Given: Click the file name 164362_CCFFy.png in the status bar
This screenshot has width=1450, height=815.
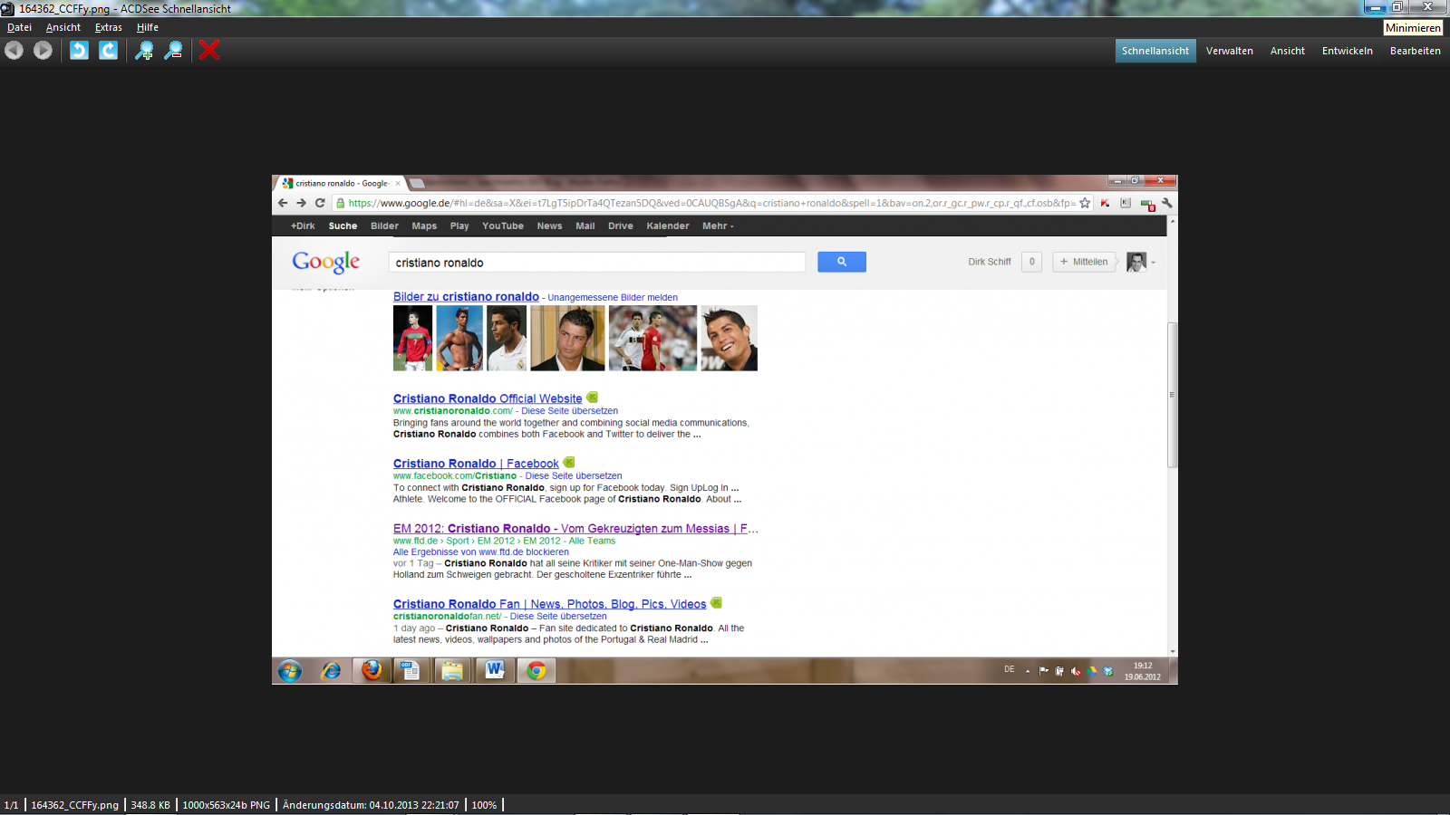Looking at the screenshot, I should click(x=75, y=805).
